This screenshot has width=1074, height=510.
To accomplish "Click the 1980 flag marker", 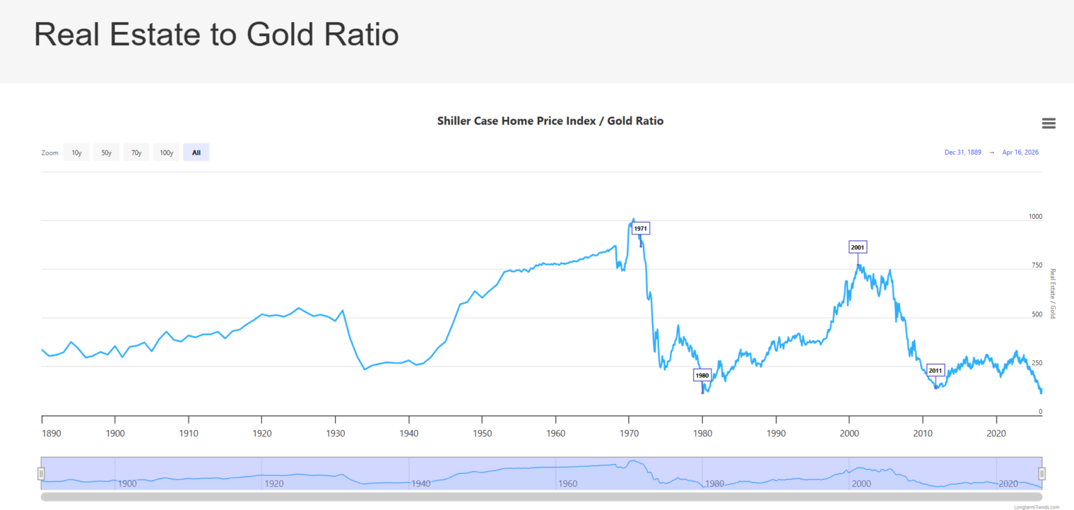I will tap(702, 376).
